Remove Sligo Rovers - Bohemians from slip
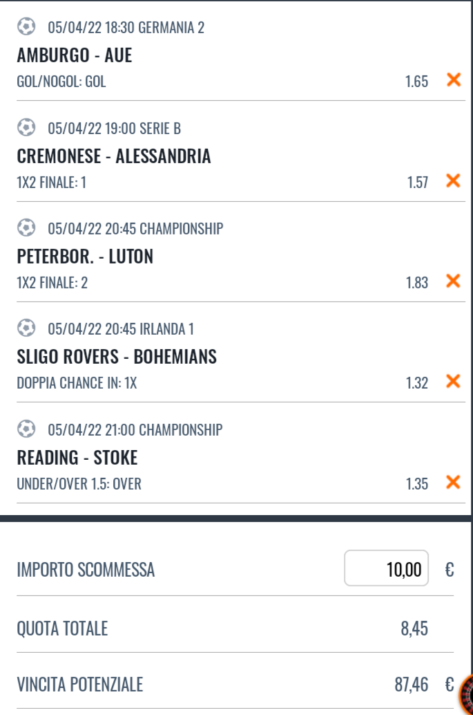This screenshot has width=473, height=715. pos(454,381)
